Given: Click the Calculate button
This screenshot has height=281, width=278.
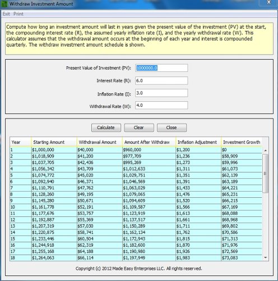Looking at the screenshot, I should click(x=106, y=128).
